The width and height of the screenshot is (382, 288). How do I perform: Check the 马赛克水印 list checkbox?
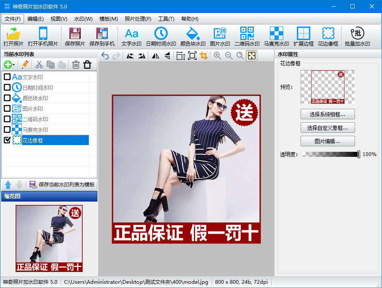[x=7, y=129]
